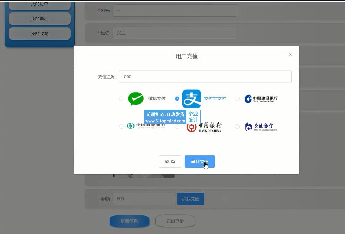Screen dimensions: 345x234
Task: Pick the 中国银行 radio button
Action: tap(177, 127)
